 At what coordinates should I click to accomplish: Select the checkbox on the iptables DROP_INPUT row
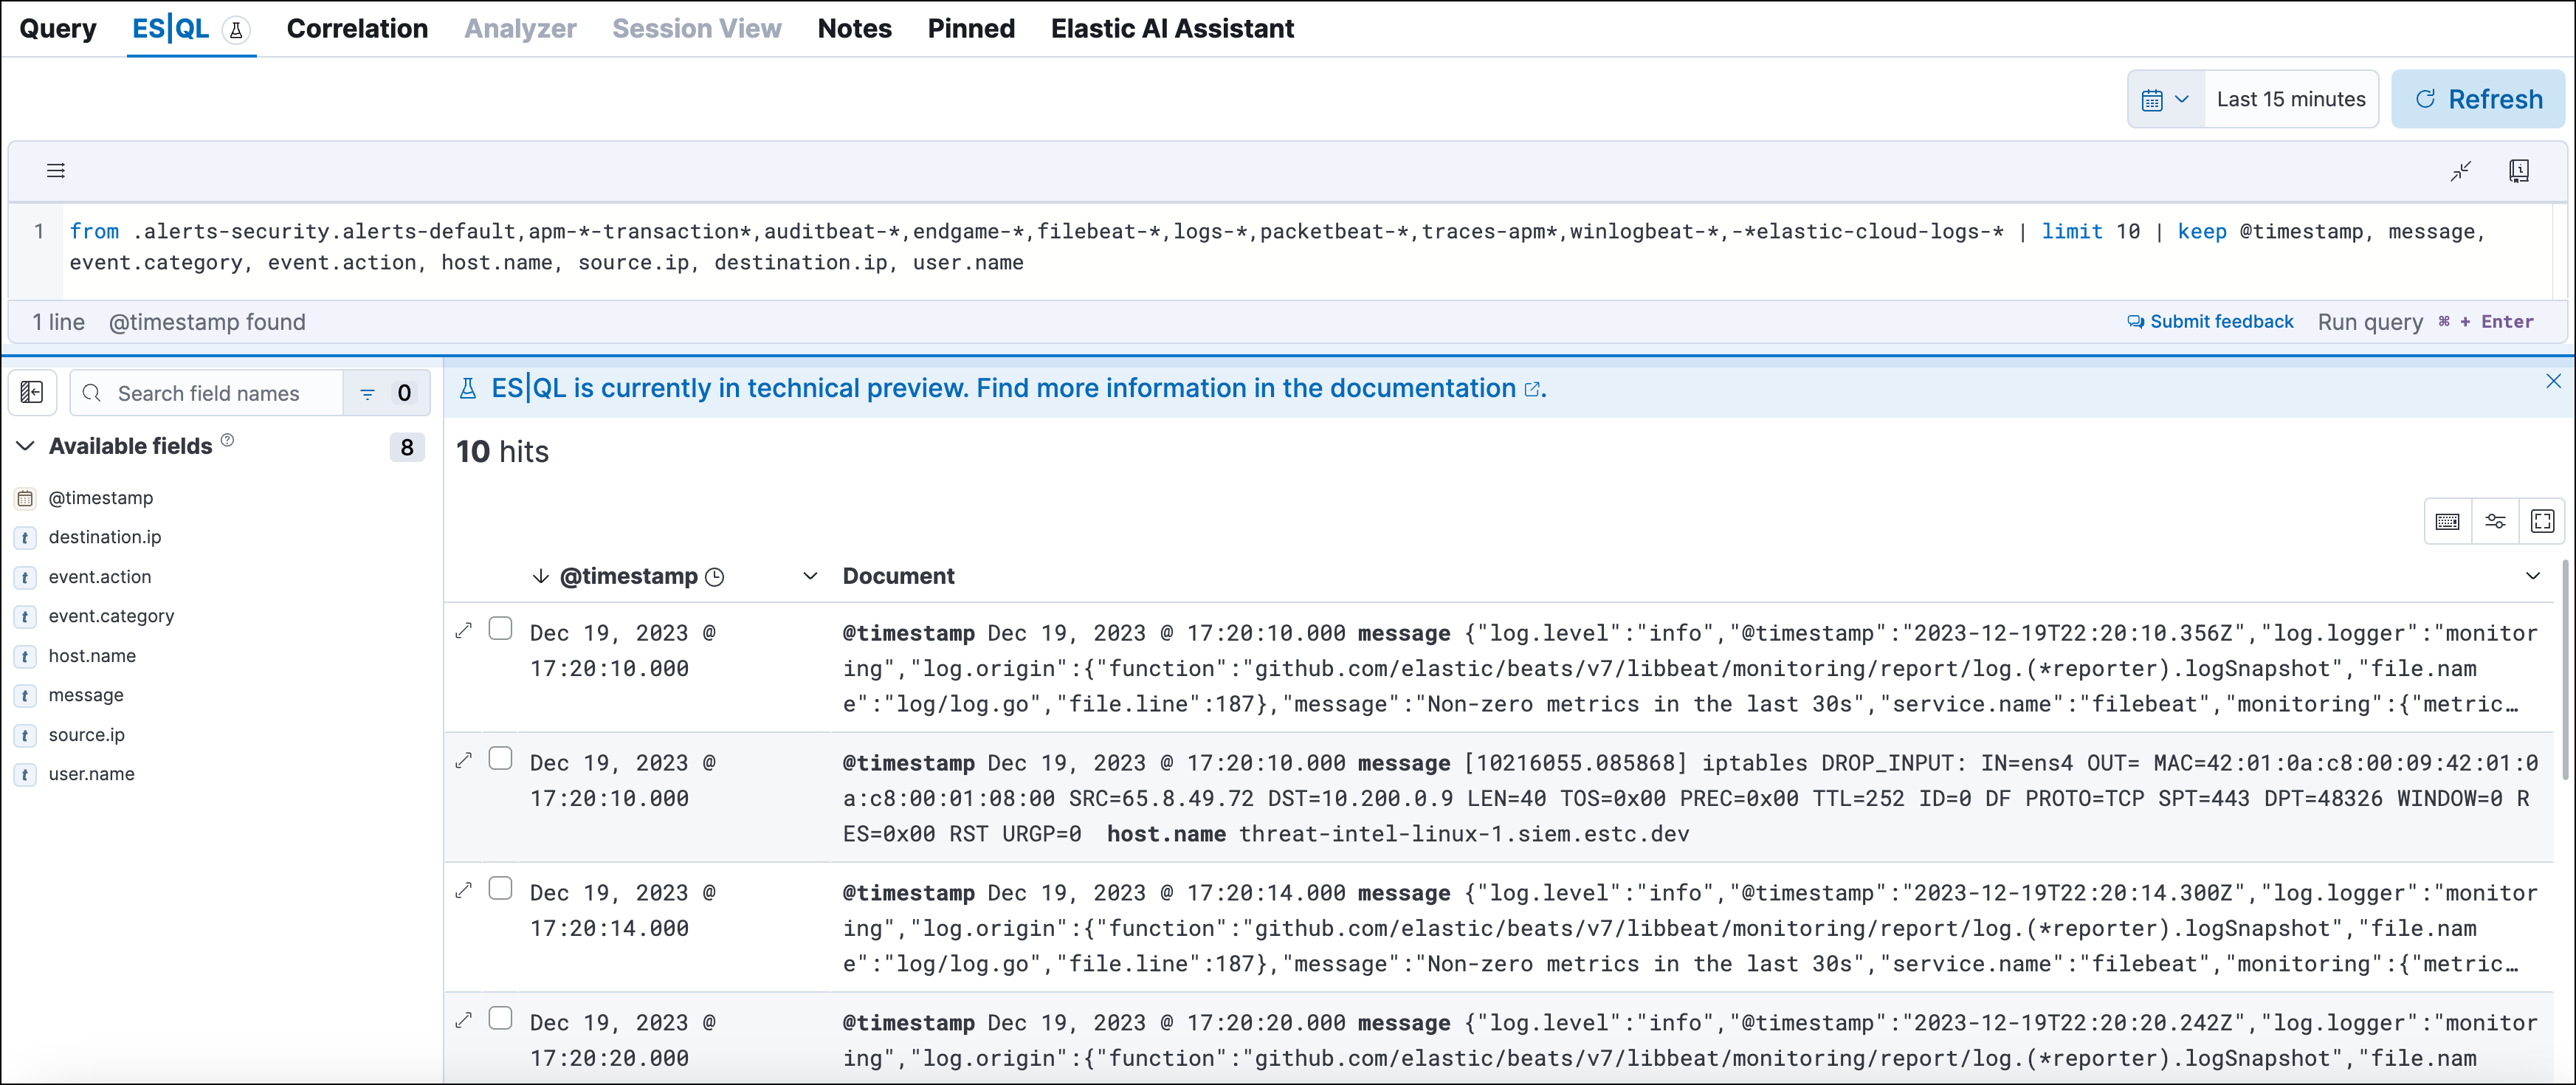pos(501,758)
